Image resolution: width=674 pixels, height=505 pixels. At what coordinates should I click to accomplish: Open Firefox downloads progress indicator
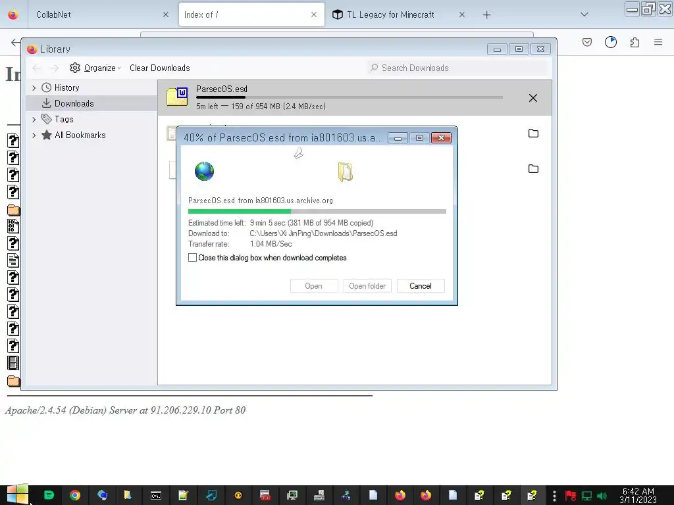(611, 42)
